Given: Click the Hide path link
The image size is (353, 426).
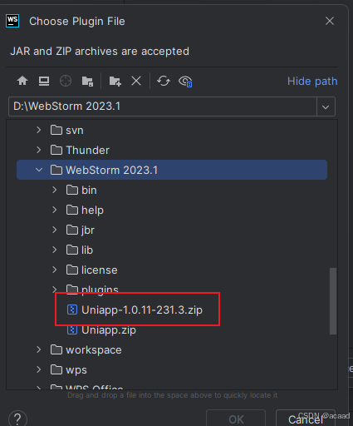Looking at the screenshot, I should tap(312, 82).
